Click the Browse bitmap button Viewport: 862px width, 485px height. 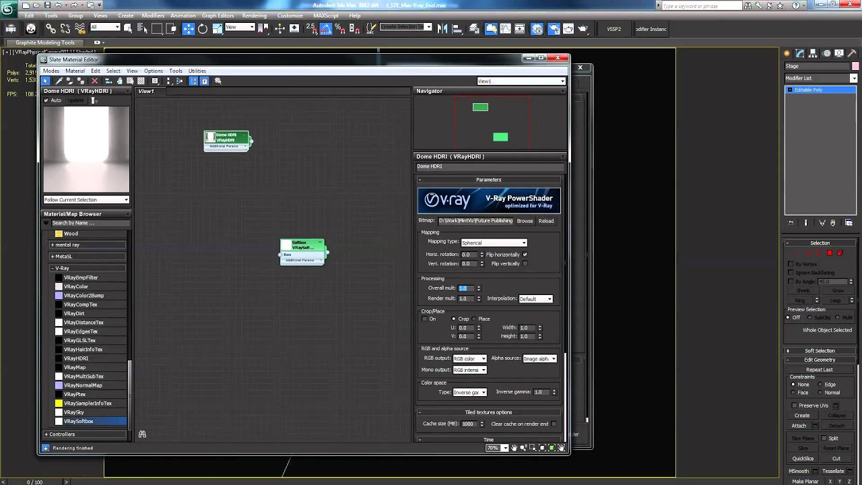click(x=525, y=221)
